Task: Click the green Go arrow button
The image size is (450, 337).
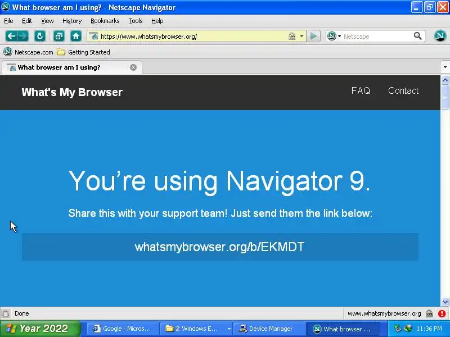Action: (313, 36)
